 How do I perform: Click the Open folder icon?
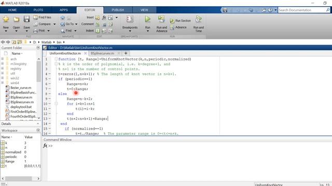pyautogui.click(x=16, y=20)
